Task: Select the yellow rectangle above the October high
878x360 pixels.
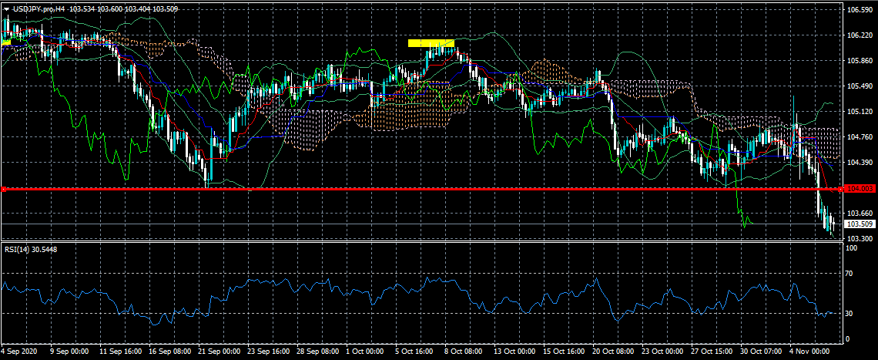Action: tap(431, 43)
